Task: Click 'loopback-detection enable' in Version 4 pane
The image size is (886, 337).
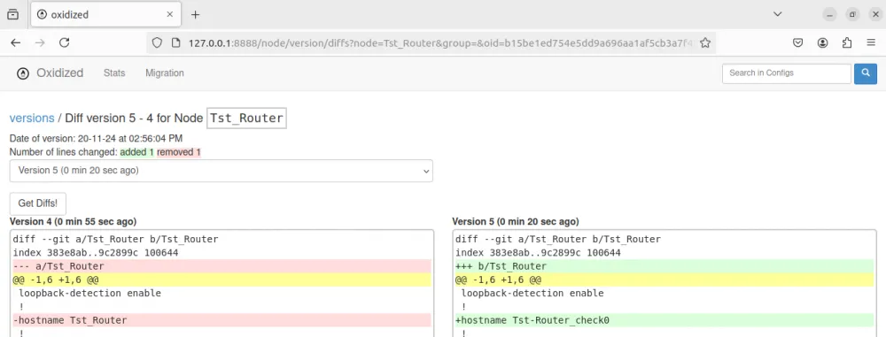Action: 89,293
